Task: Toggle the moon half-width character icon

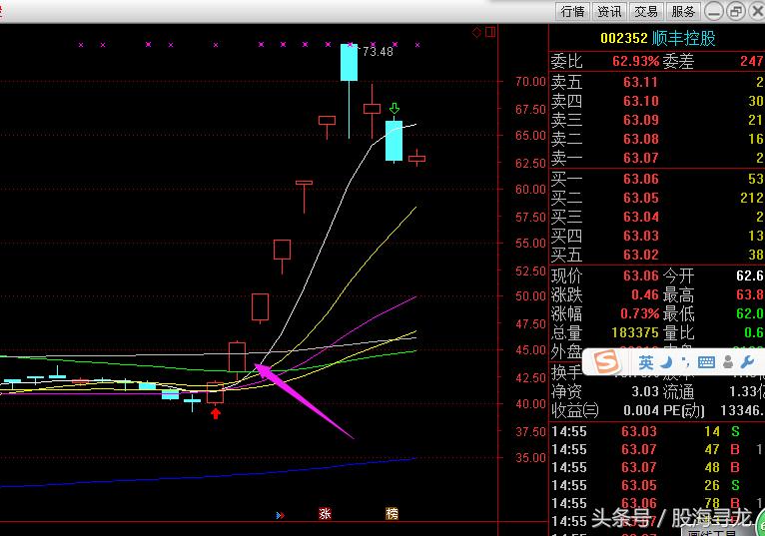Action: point(665,363)
